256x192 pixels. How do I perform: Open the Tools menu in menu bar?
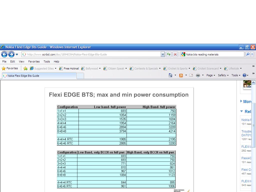point(47,61)
